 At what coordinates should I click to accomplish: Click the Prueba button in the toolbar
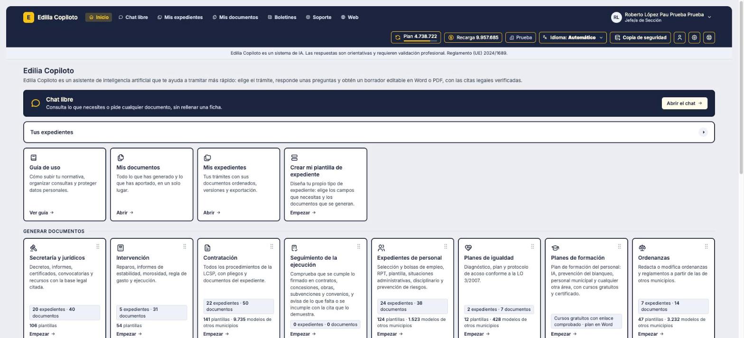click(521, 38)
